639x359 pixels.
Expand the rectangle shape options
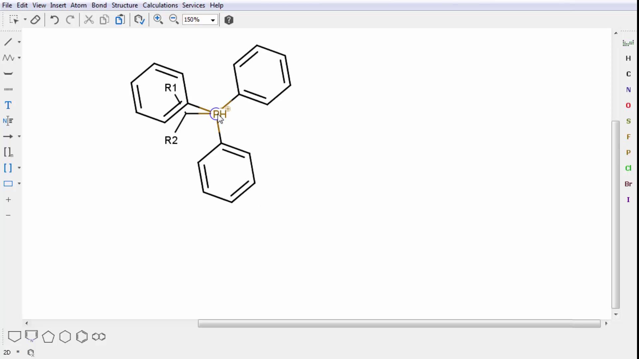point(19,183)
